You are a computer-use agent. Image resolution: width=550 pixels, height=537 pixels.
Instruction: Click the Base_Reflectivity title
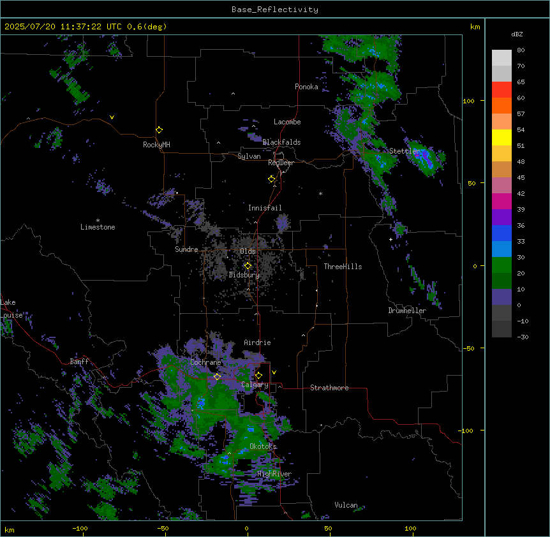(275, 10)
